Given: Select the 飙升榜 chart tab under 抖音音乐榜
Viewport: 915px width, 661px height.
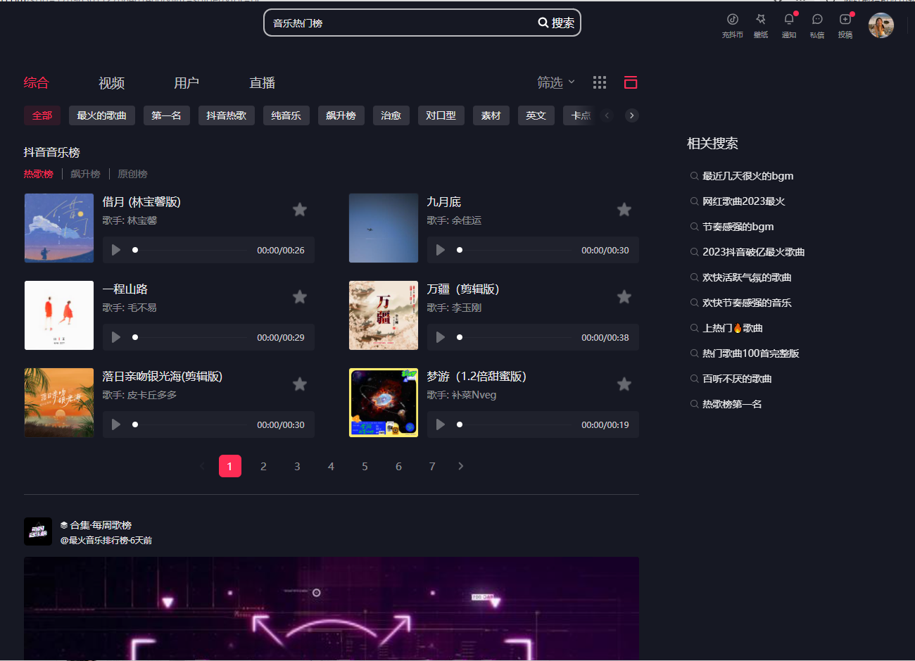Looking at the screenshot, I should coord(85,174).
